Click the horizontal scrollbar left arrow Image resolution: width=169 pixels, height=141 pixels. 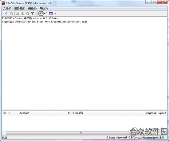4,133
